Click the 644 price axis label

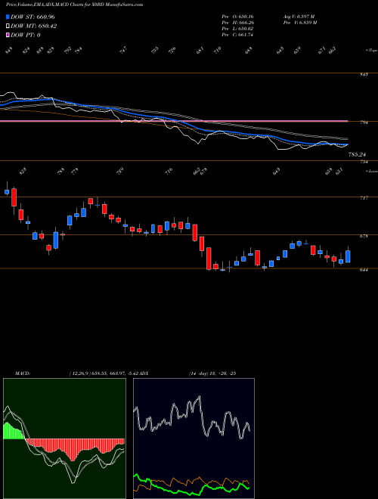364,270
